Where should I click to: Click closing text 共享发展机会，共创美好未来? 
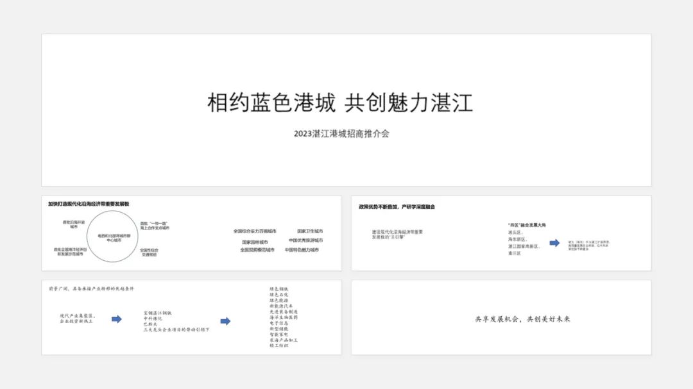click(522, 319)
